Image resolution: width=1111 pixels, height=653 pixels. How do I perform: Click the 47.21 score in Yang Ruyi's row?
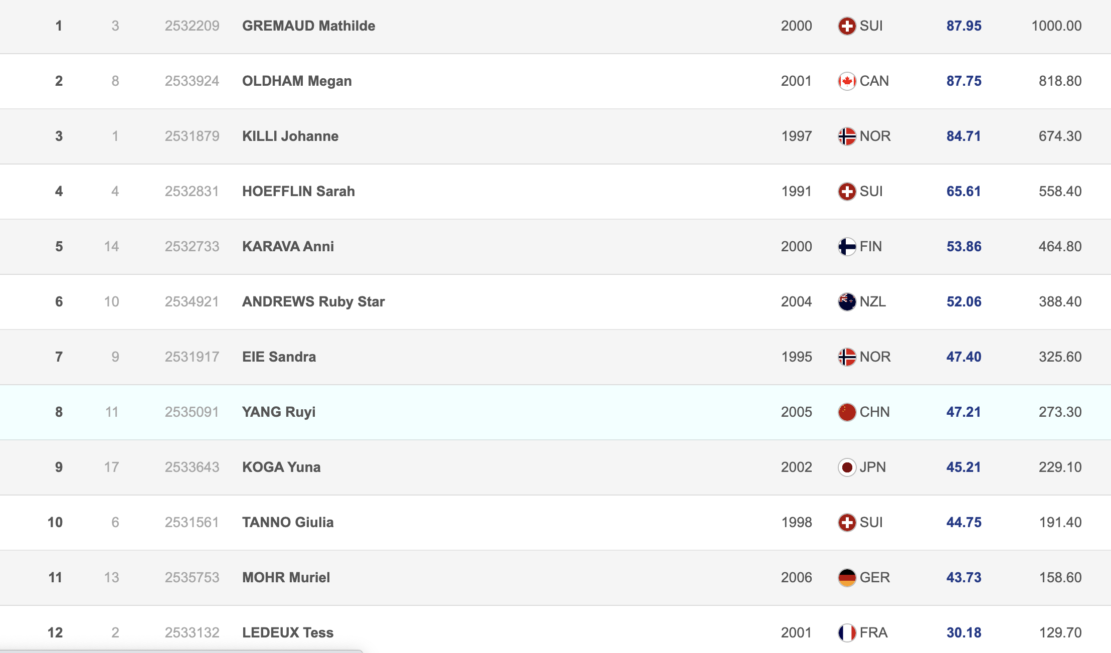coord(963,412)
